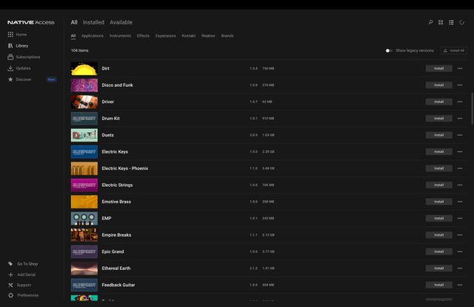Image resolution: width=474 pixels, height=307 pixels.
Task: Open more options for Drum Kit
Action: point(460,119)
